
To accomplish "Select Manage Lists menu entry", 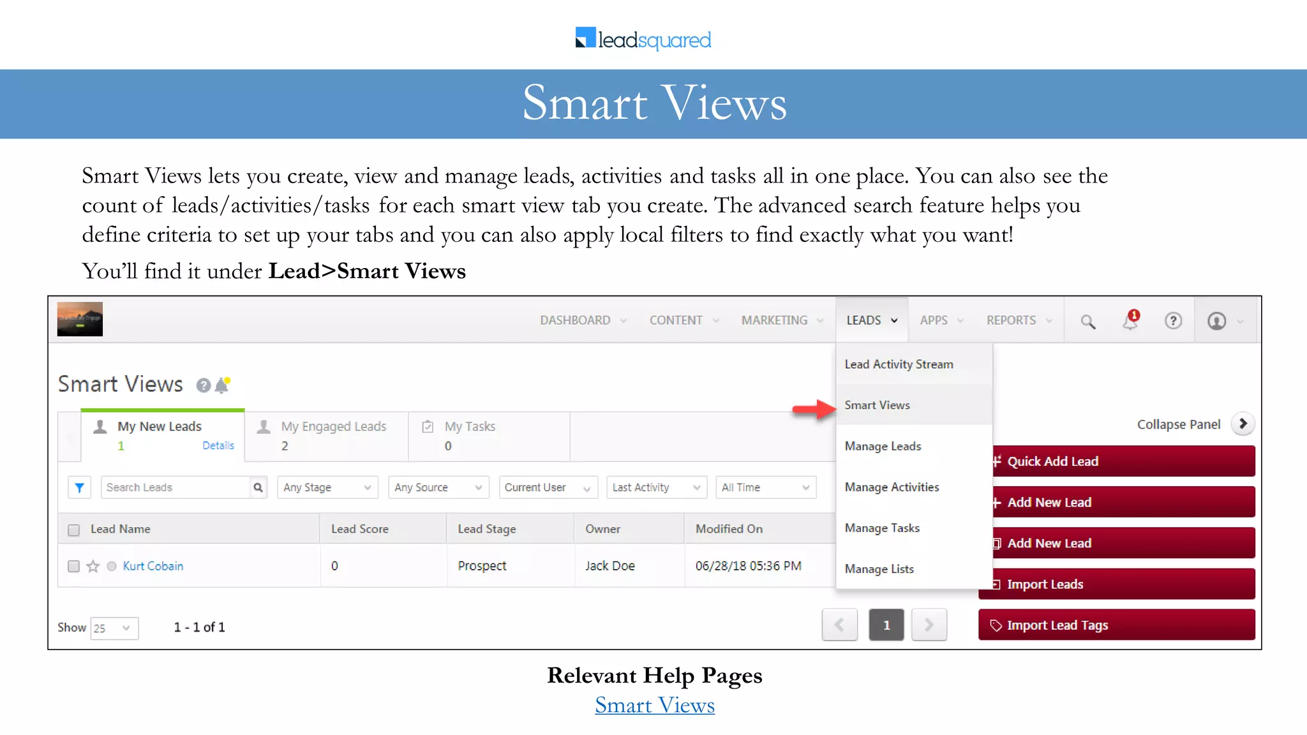I will (x=914, y=568).
